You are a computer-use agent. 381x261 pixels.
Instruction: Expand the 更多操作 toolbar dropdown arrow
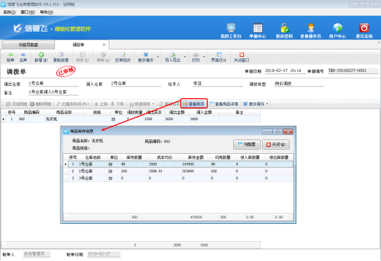click(158, 57)
